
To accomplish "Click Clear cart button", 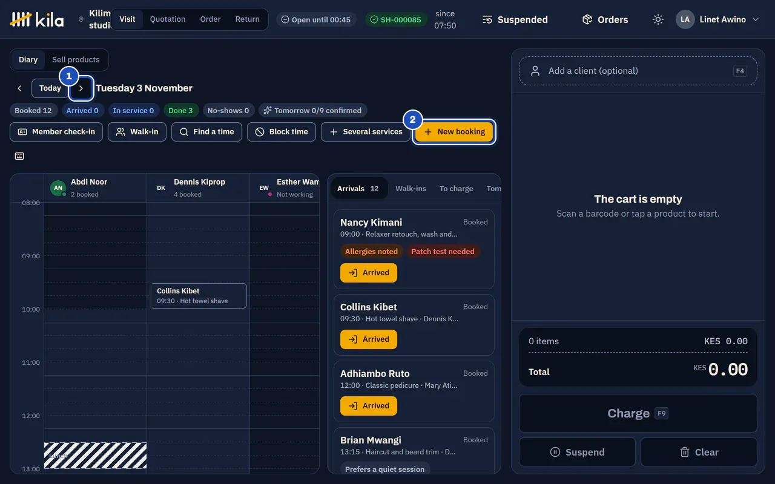I will (x=699, y=452).
